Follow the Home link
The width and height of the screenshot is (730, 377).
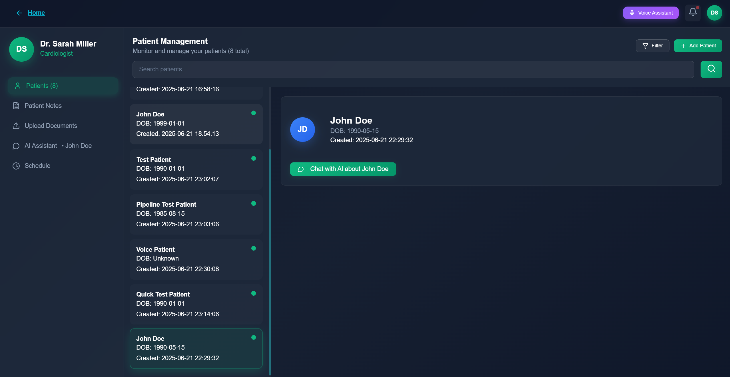pos(36,13)
